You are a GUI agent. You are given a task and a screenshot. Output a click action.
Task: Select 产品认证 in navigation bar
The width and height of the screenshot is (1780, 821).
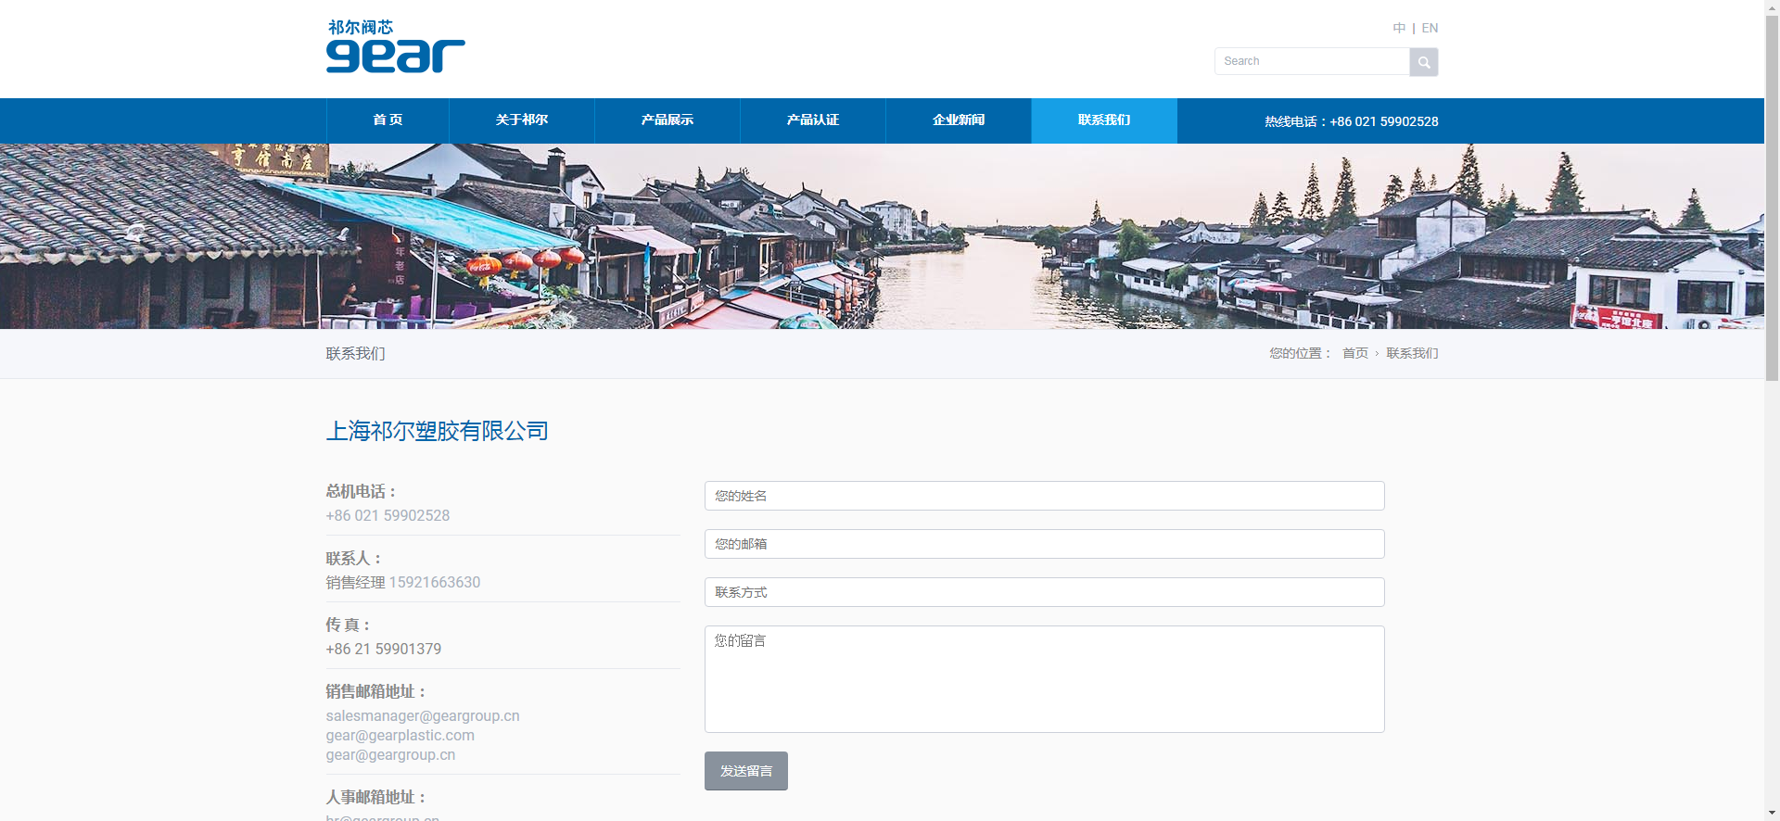tap(812, 120)
